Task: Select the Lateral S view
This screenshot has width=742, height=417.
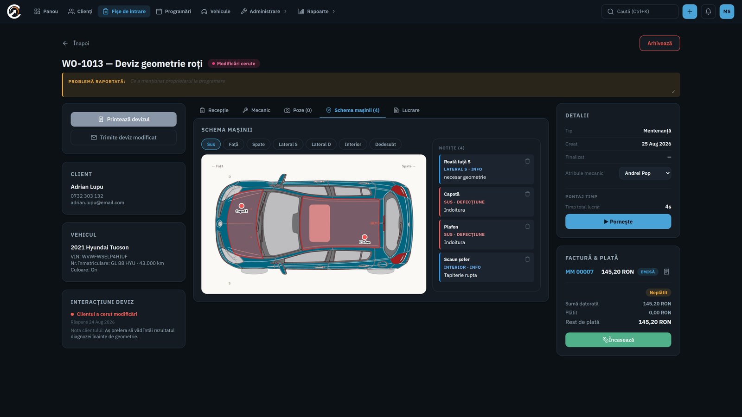Action: [x=288, y=145]
